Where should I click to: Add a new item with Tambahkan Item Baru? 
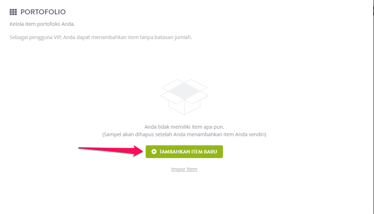(x=184, y=152)
